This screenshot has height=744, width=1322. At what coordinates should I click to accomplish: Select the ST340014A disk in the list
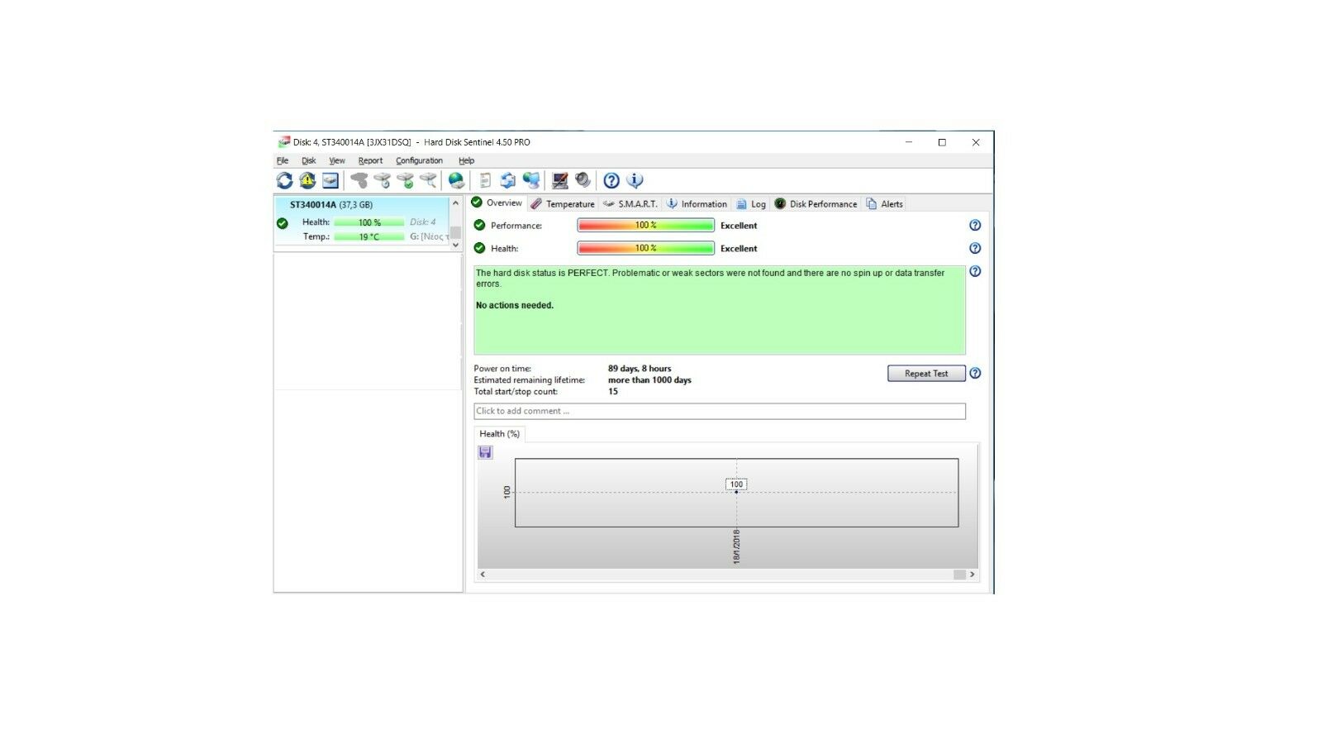[362, 221]
